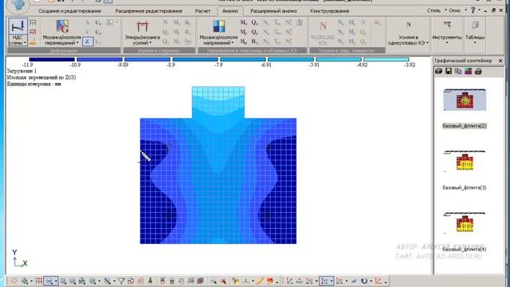Open the round application menu button
The width and height of the screenshot is (510, 287).
pos(18,6)
